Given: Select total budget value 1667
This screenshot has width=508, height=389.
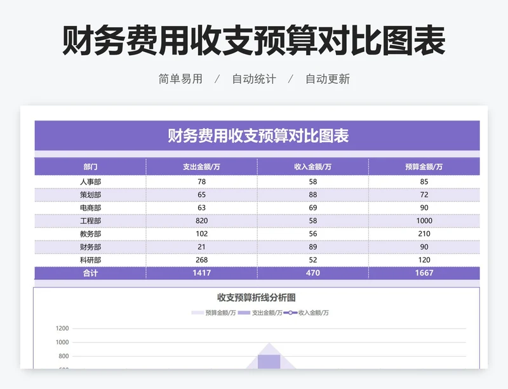Looking at the screenshot, I should tap(424, 273).
